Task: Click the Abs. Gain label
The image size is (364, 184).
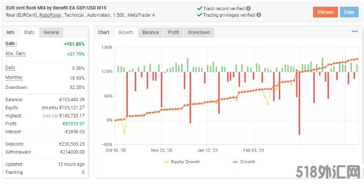Action: pyautogui.click(x=16, y=54)
